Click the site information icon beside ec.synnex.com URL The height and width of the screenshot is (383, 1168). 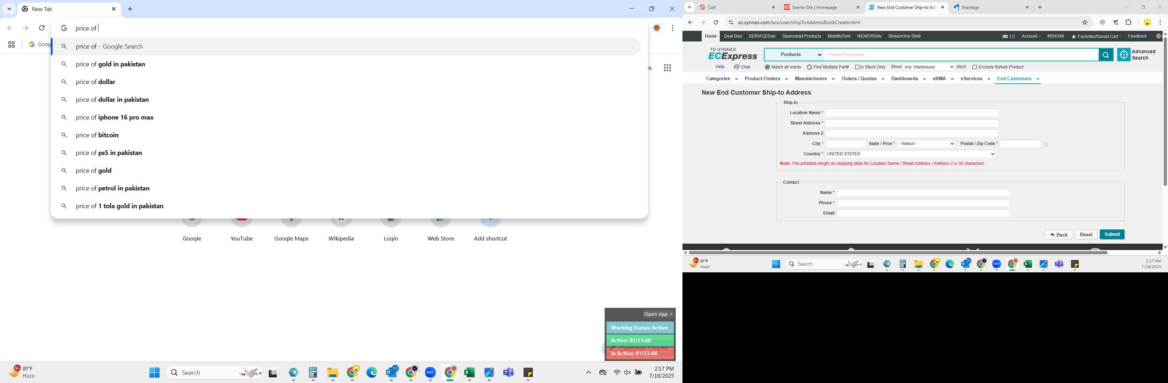pyautogui.click(x=730, y=23)
